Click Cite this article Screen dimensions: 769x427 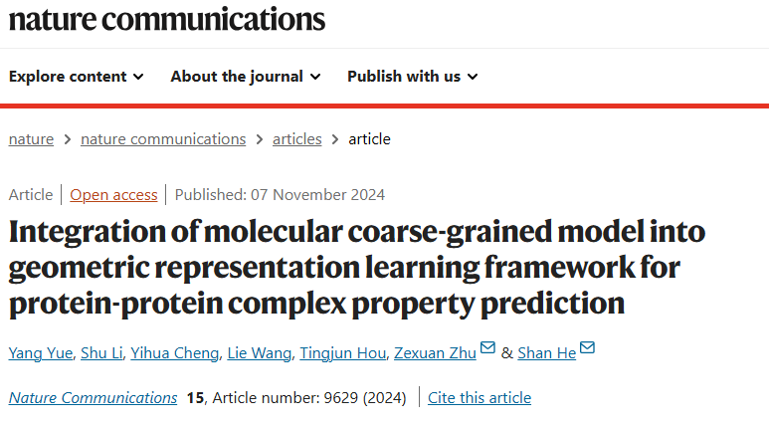480,398
